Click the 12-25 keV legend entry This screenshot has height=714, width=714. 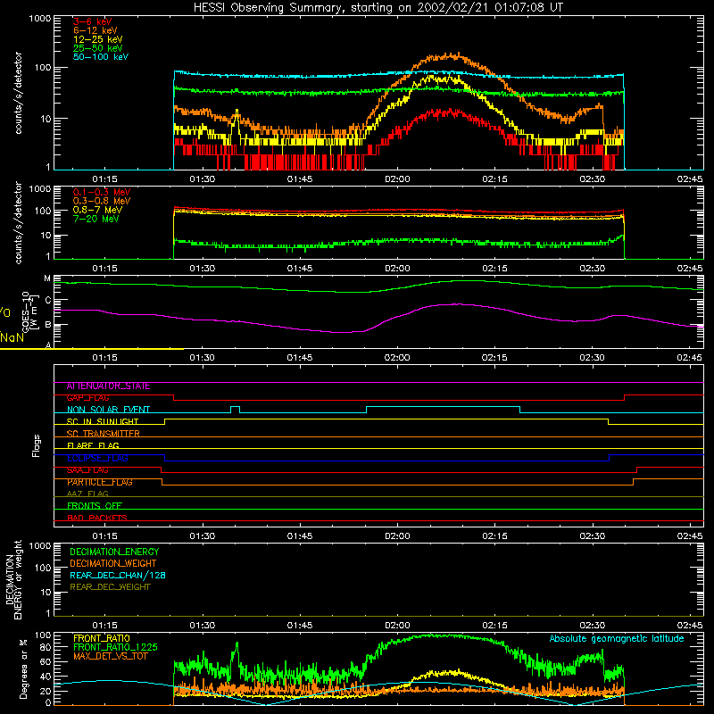(x=98, y=39)
